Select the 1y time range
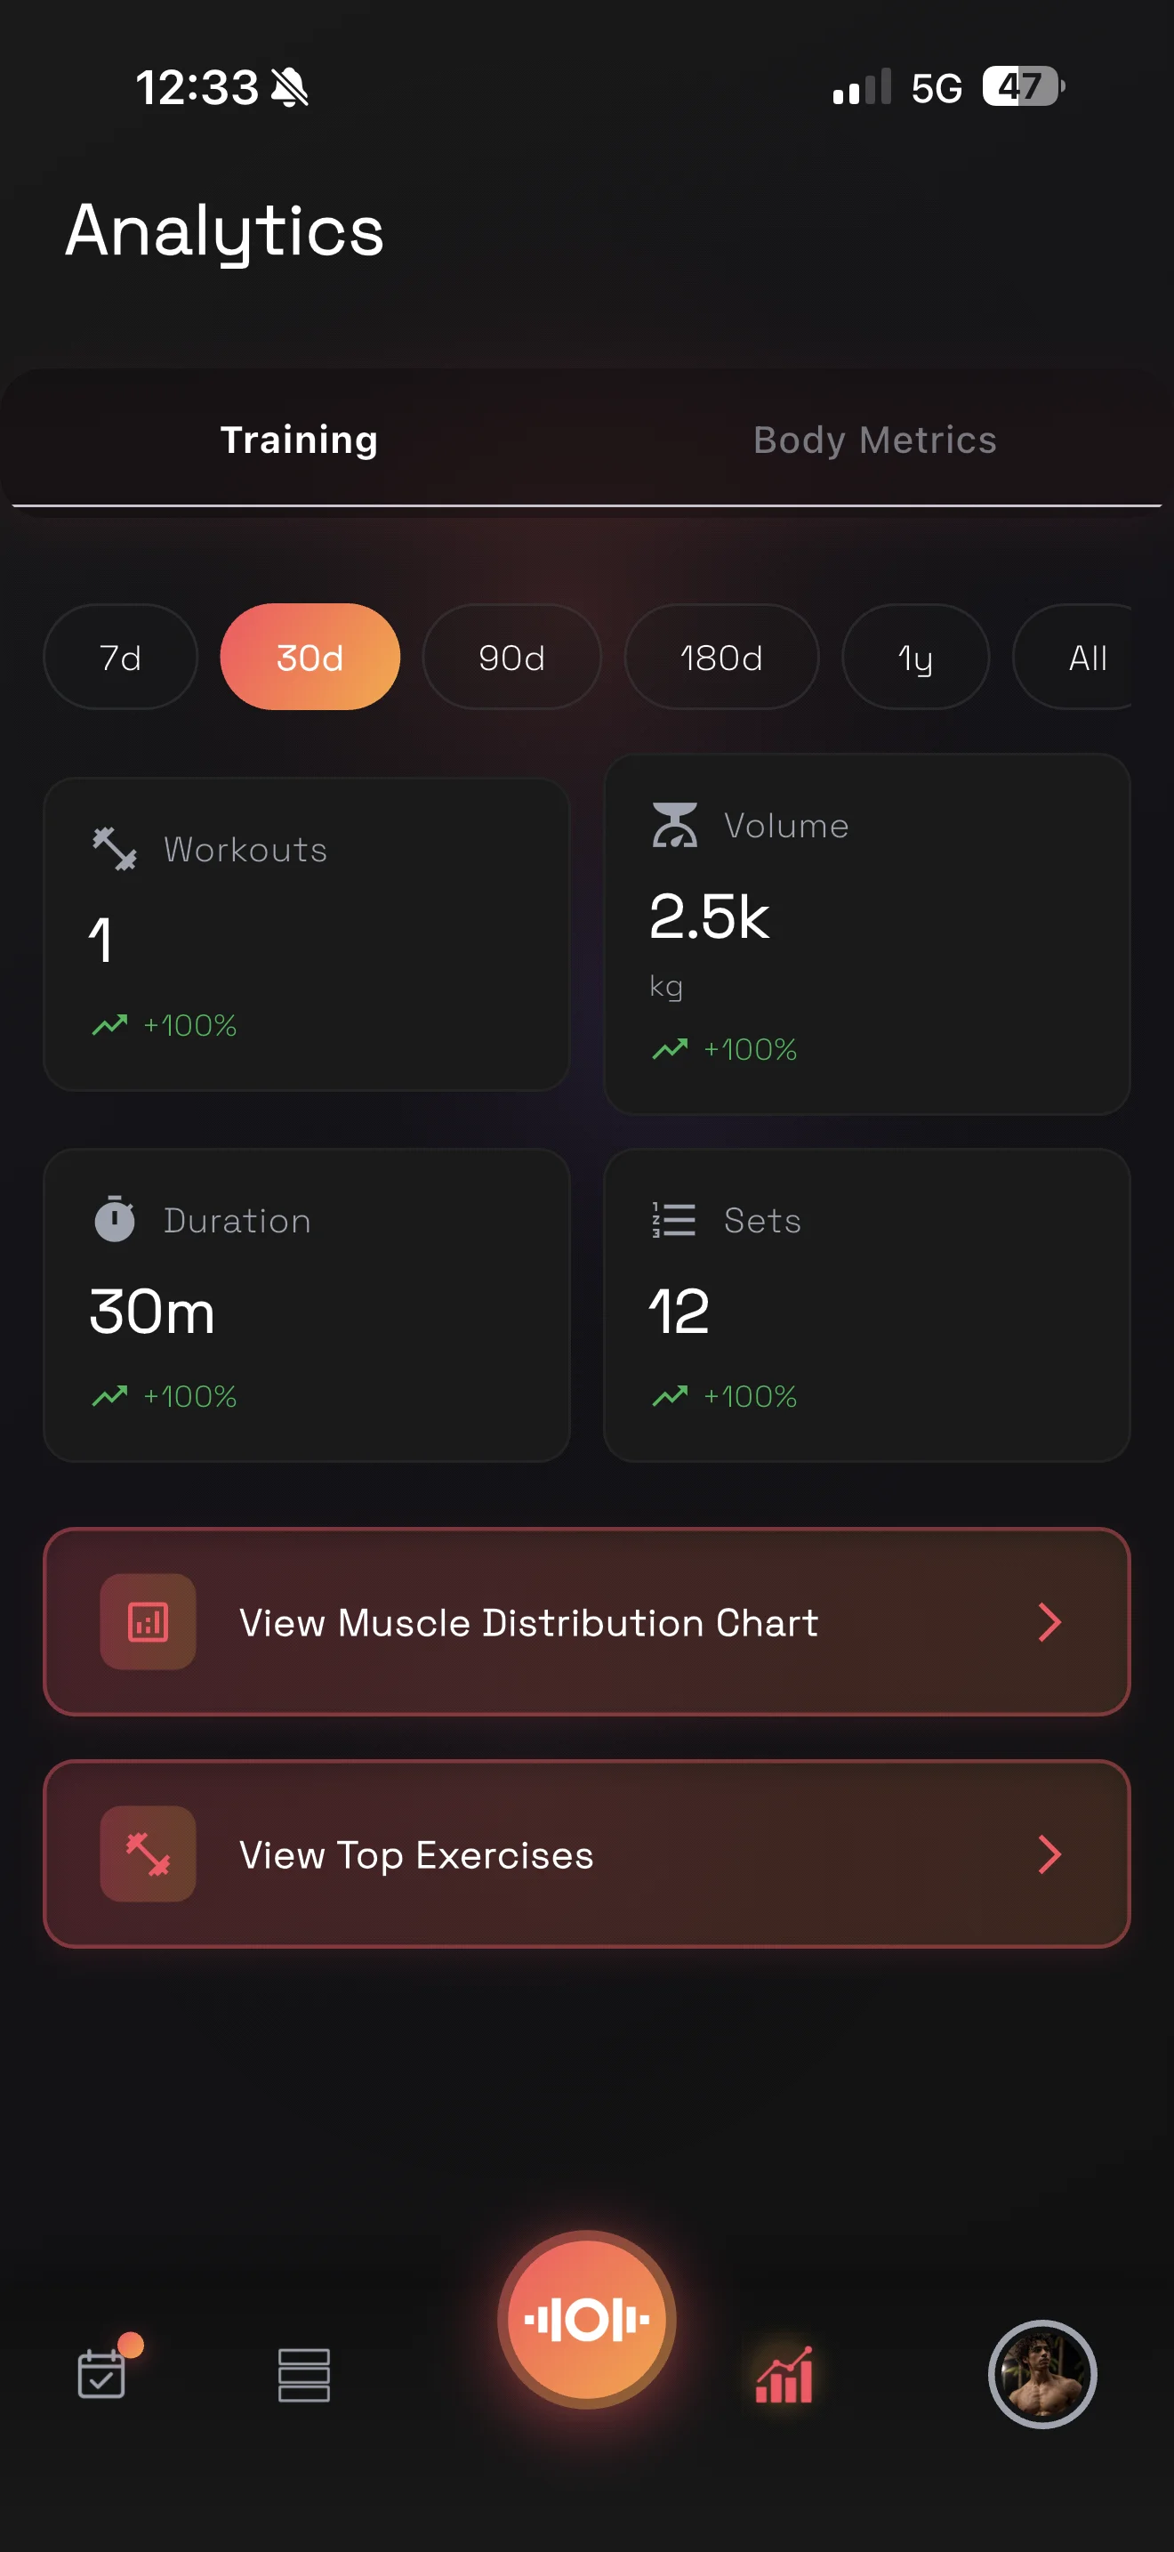 (914, 657)
